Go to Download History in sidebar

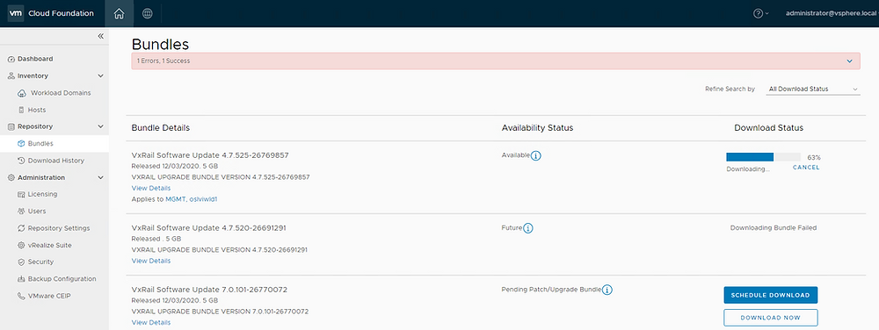point(54,161)
